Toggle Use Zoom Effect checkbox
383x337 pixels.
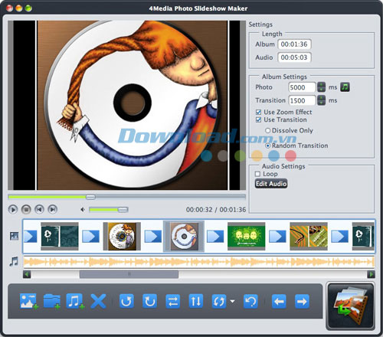258,112
